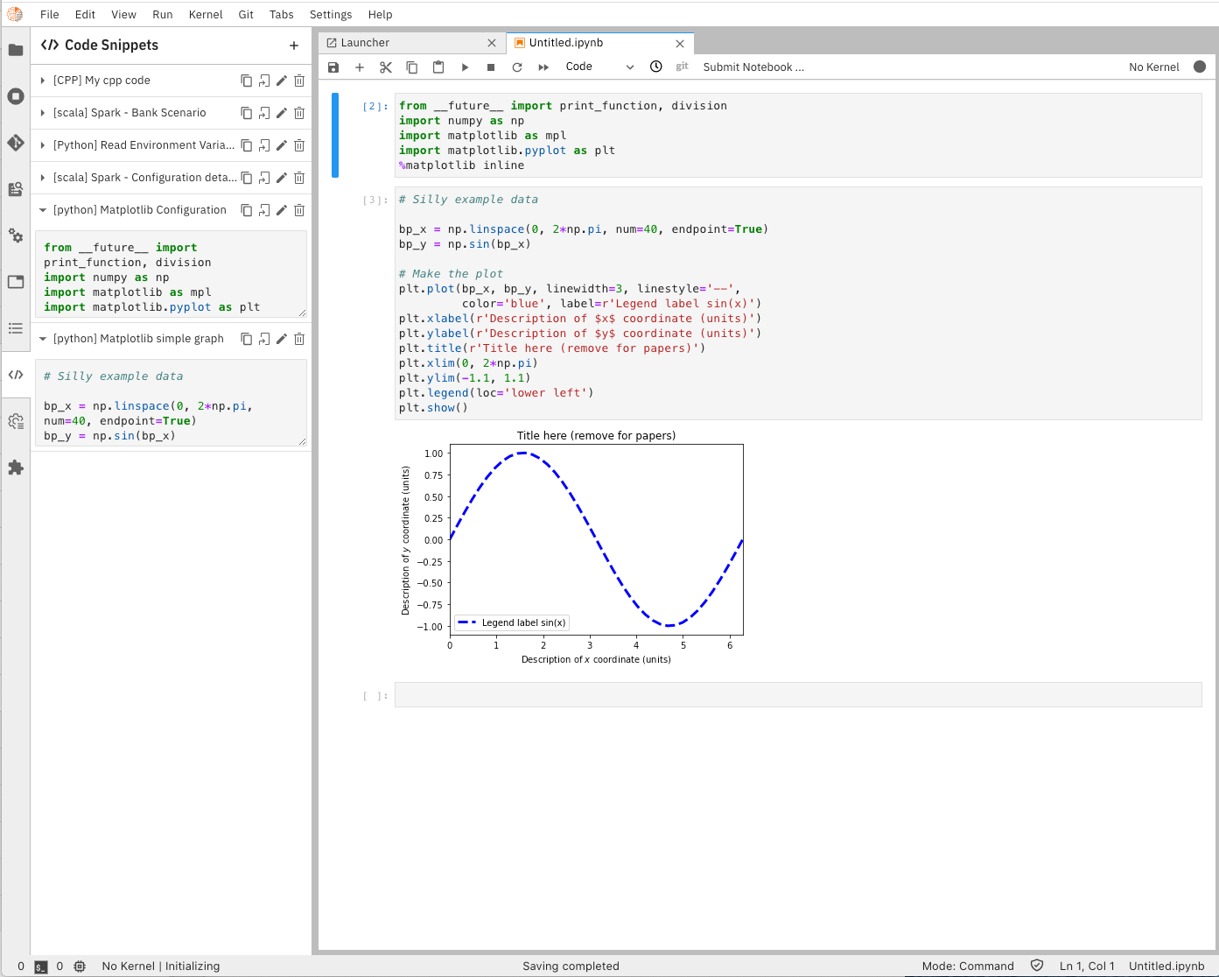Open the Edit menu

point(85,15)
